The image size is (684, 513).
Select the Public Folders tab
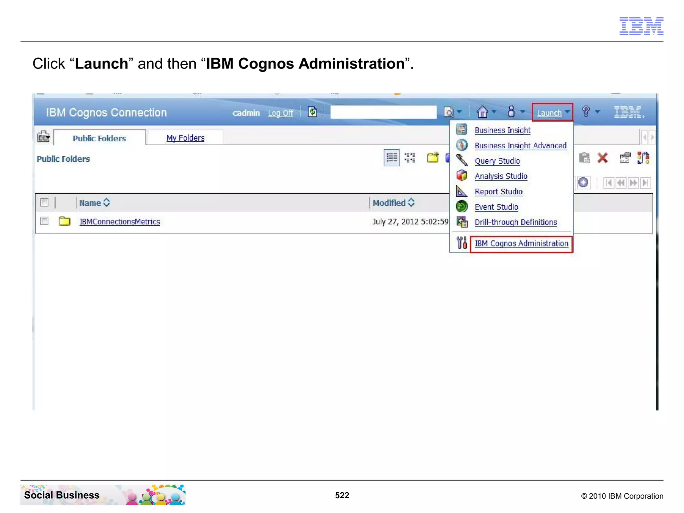[x=100, y=138]
